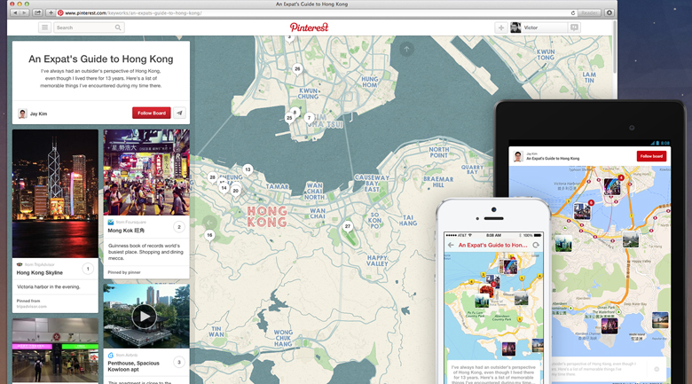Click the downloads button in the browser toolbar
Viewport: 692px width, 384px height.
pyautogui.click(x=609, y=12)
